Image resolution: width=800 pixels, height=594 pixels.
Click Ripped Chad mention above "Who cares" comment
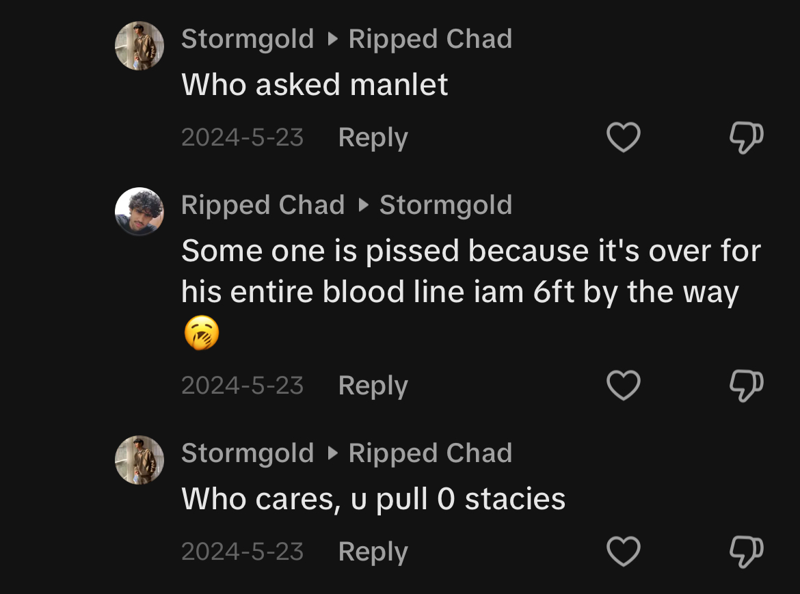(x=430, y=453)
